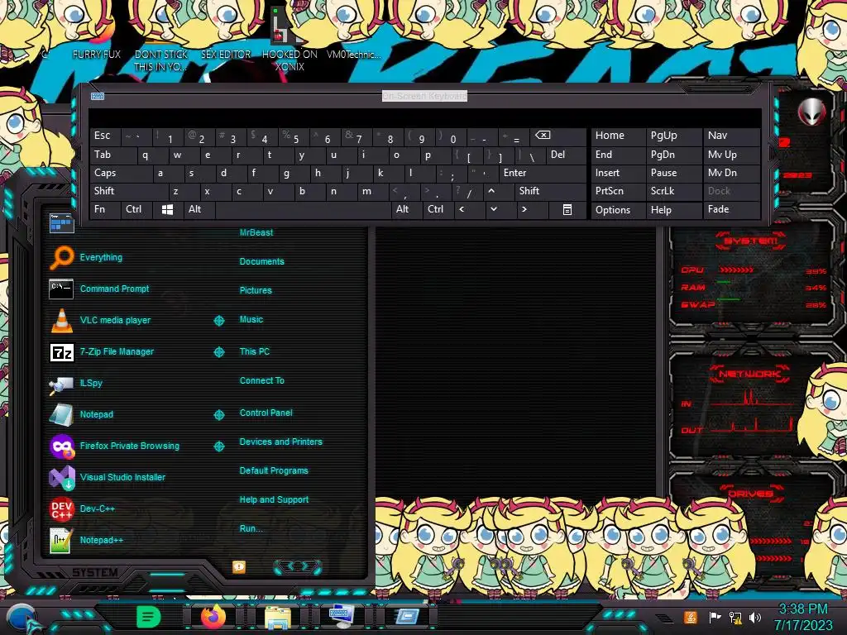
Task: Open This PC from Start menu
Action: click(x=255, y=351)
